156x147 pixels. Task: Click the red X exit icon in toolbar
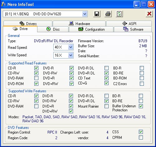[x=149, y=14]
